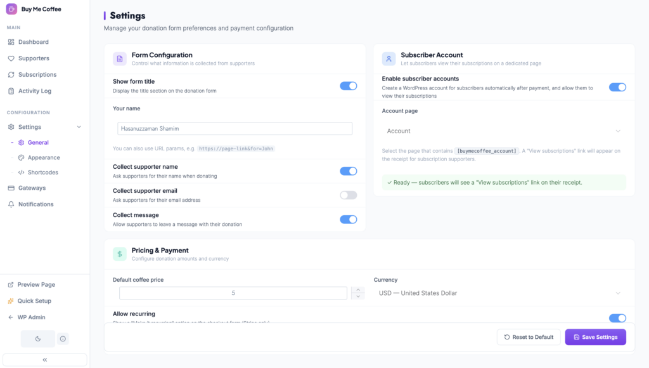Click the Form Configuration document icon

[120, 58]
